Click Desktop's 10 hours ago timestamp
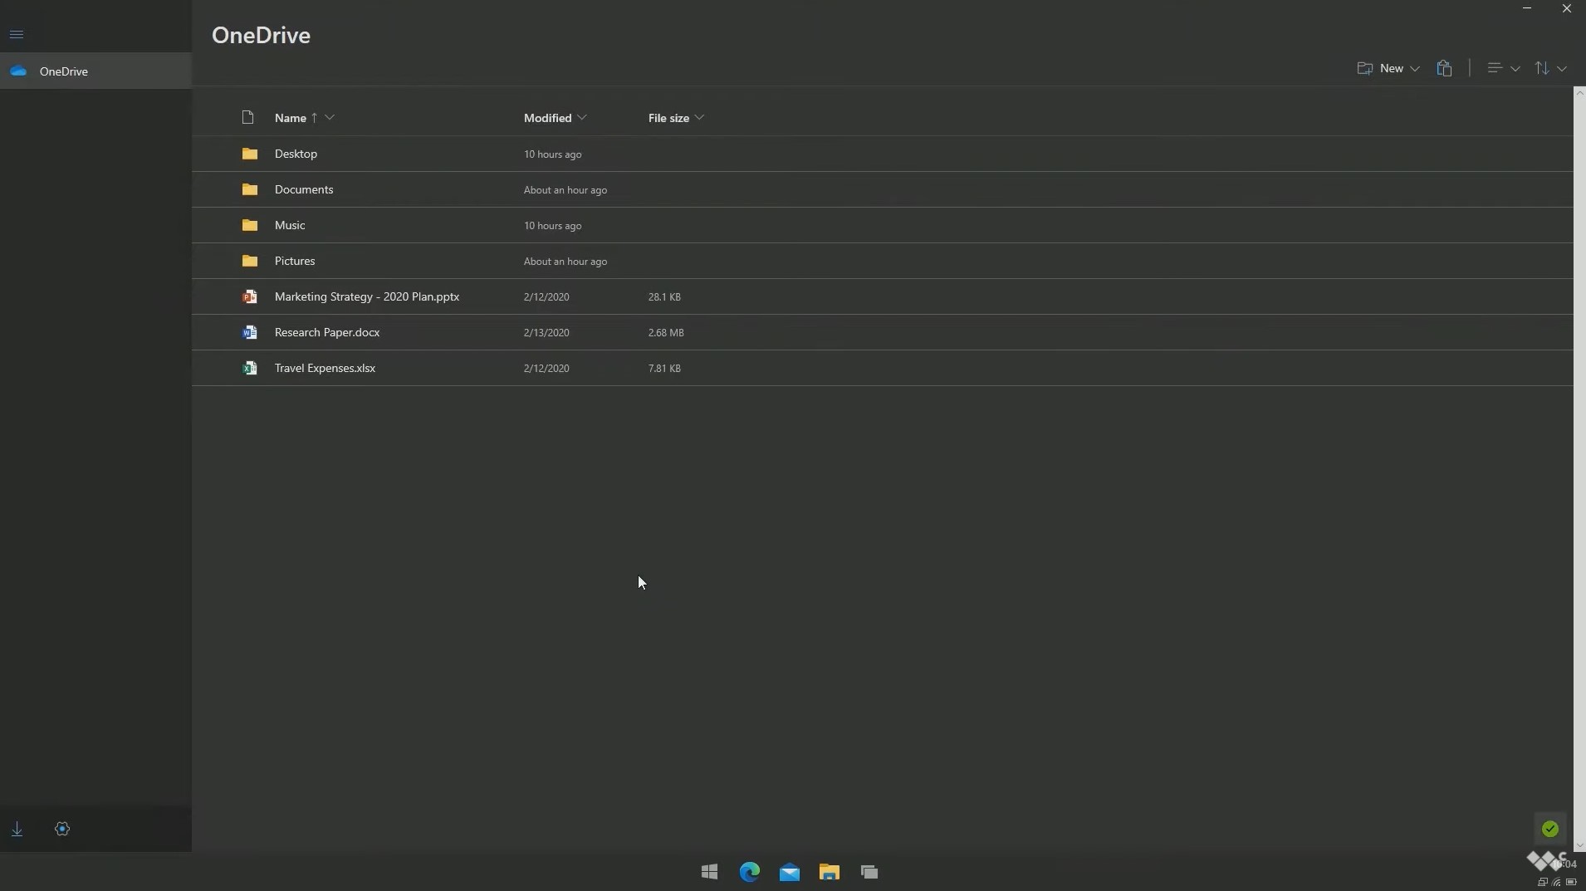Image resolution: width=1586 pixels, height=891 pixels. [x=552, y=154]
